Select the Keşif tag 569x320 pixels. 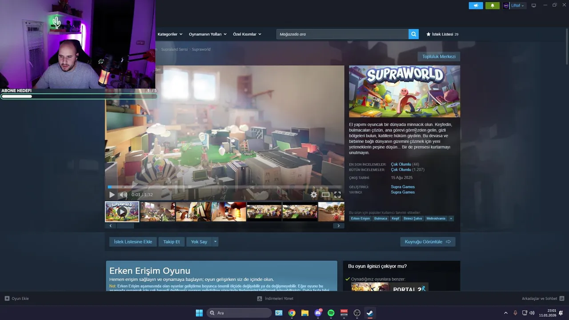coord(395,219)
